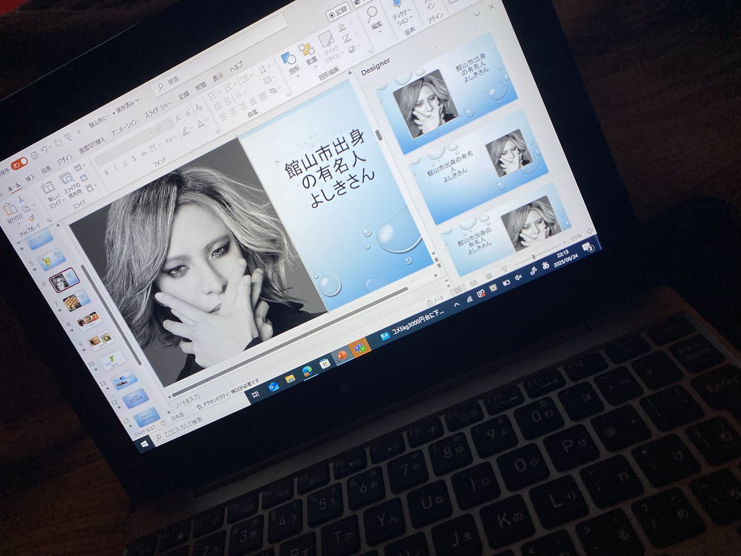Click the Increase Font Size icon

177,117
